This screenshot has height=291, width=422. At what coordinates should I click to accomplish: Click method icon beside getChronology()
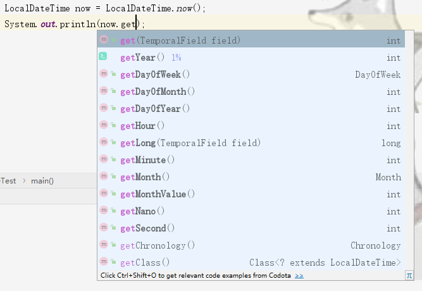click(104, 244)
